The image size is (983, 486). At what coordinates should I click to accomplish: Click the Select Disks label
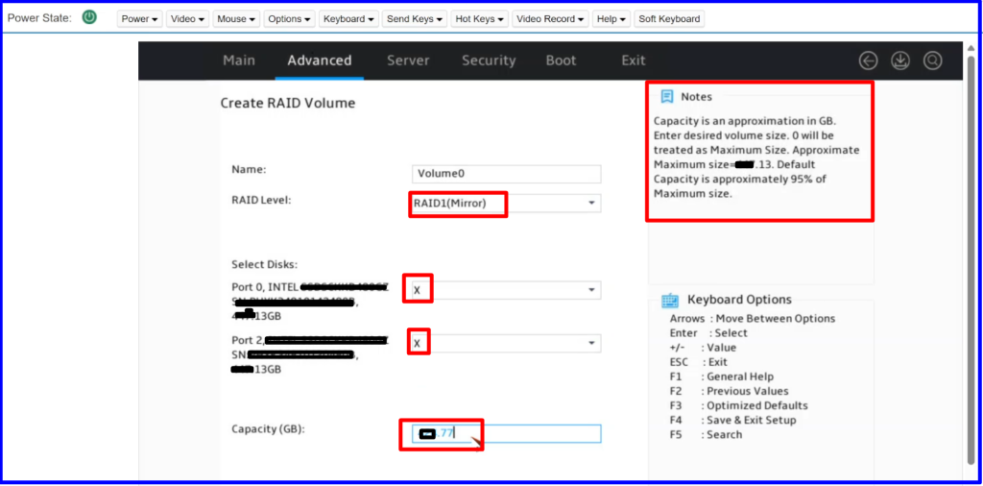click(265, 265)
